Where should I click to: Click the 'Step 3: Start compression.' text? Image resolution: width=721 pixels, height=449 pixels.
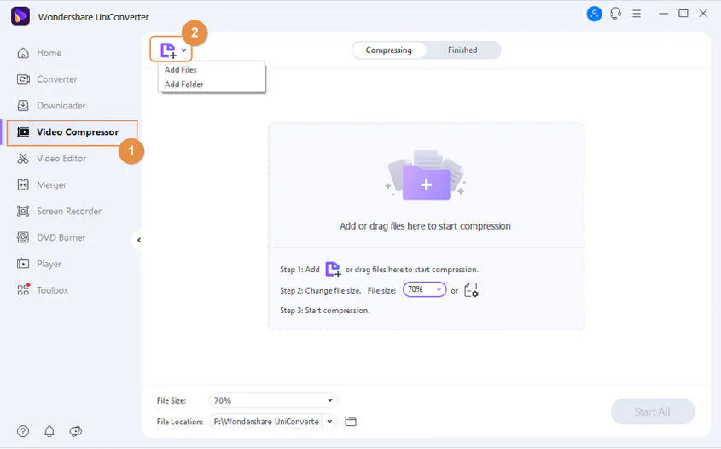coord(324,311)
